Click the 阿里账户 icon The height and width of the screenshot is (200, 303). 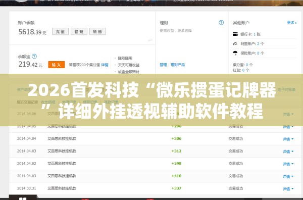tap(235, 43)
